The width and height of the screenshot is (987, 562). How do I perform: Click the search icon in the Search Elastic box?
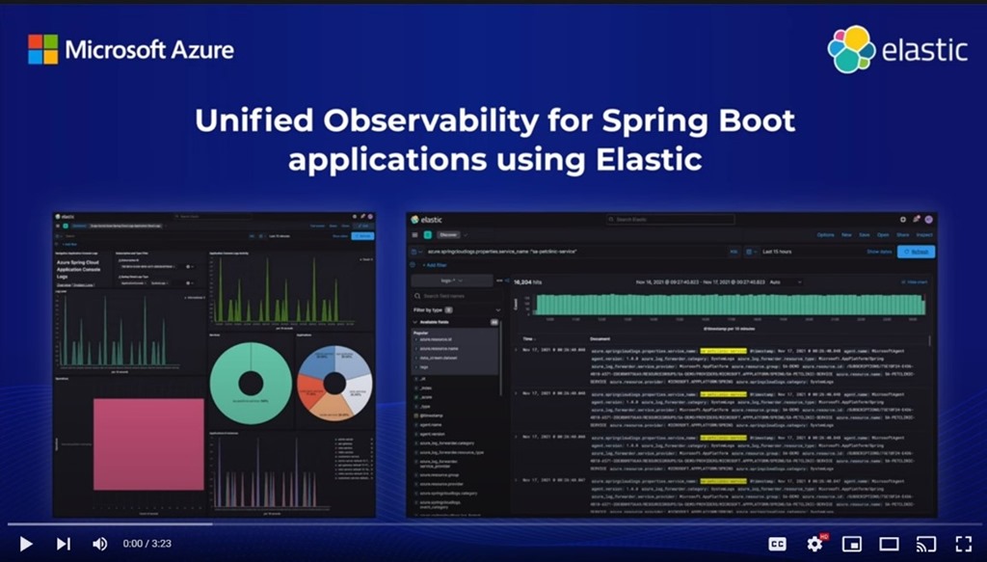611,219
